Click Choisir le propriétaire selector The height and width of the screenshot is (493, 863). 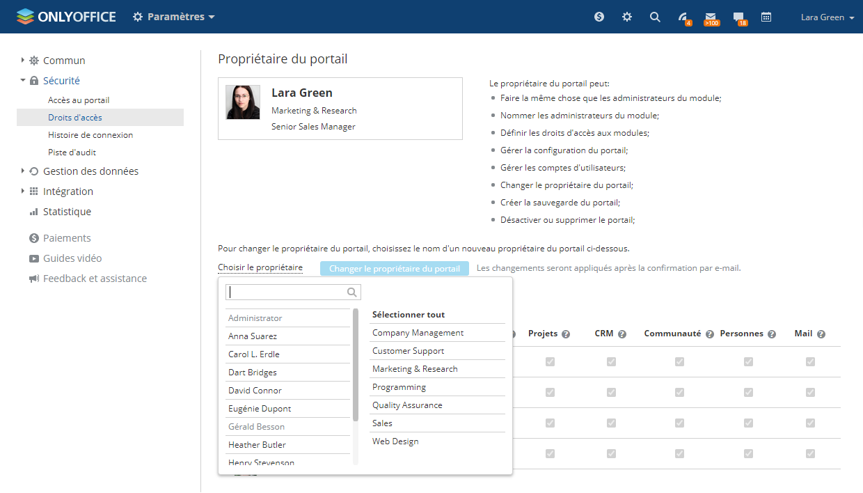[x=260, y=268]
